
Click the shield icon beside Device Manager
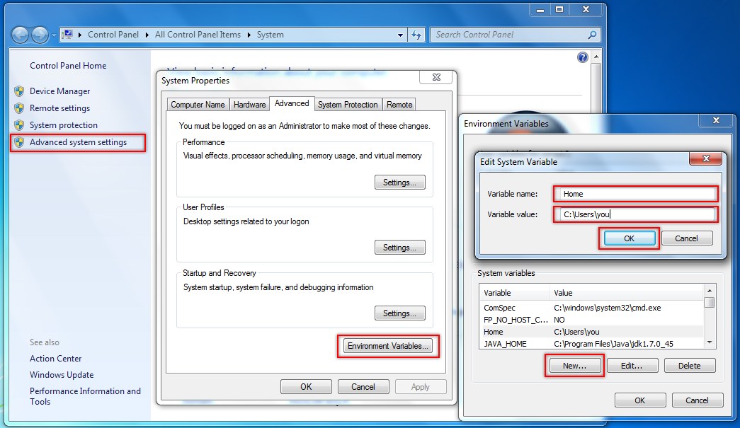click(x=19, y=91)
